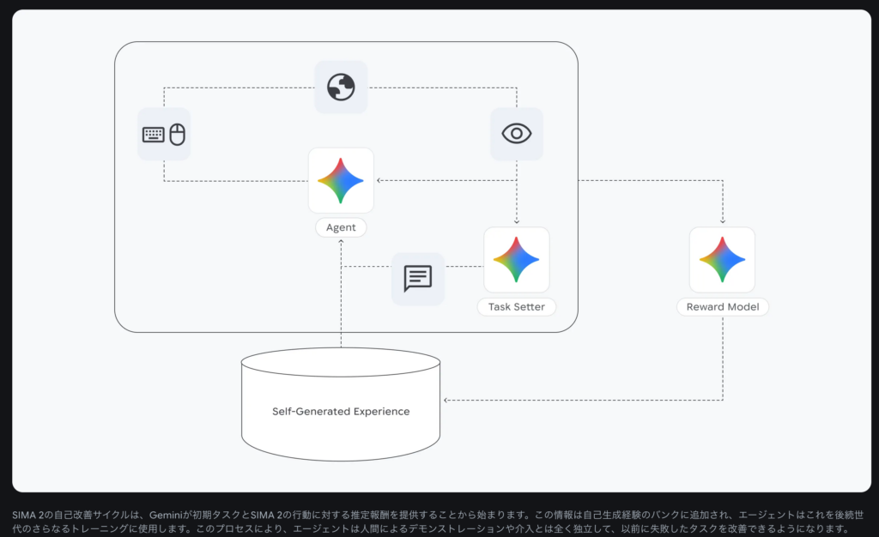
Task: Click the arrowhead above the Task Setter icon
Action: (516, 221)
